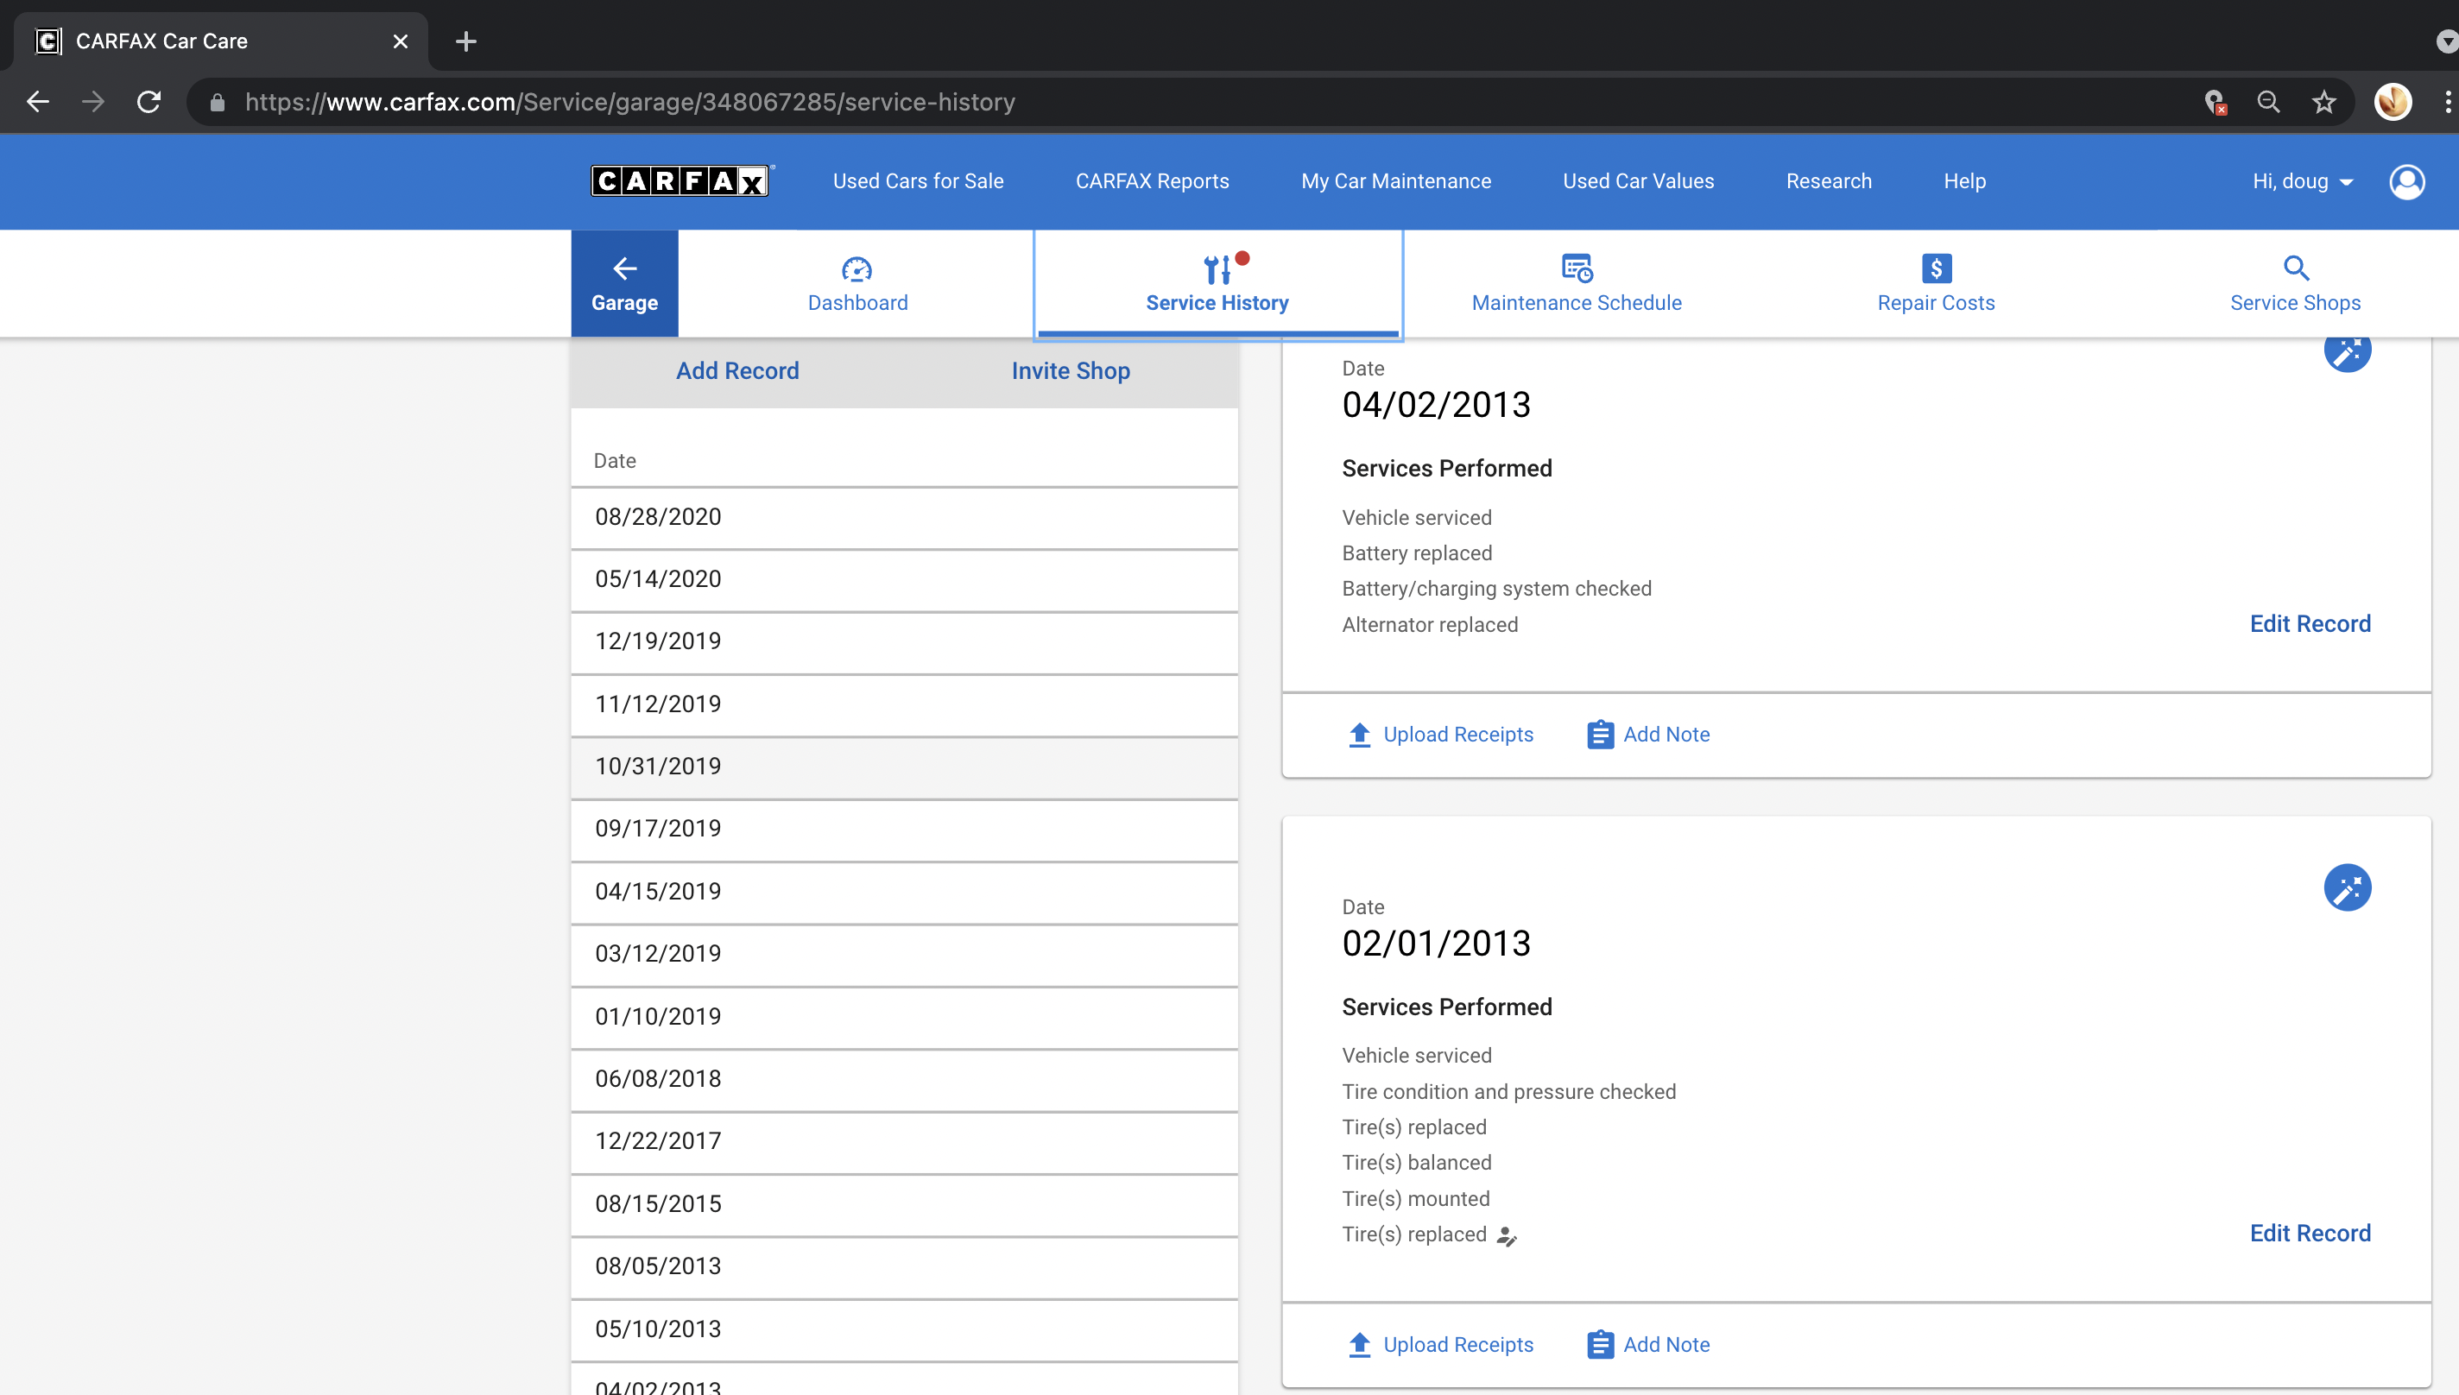The width and height of the screenshot is (2459, 1395).
Task: Switch to Repair Costs tab
Action: pos(1936,282)
